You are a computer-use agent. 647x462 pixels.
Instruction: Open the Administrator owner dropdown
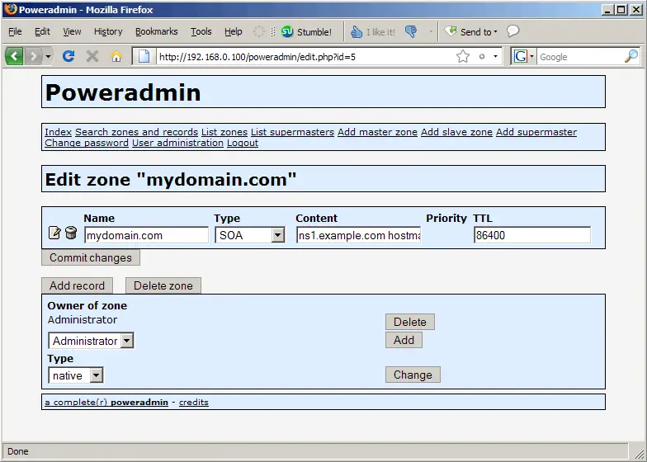127,341
